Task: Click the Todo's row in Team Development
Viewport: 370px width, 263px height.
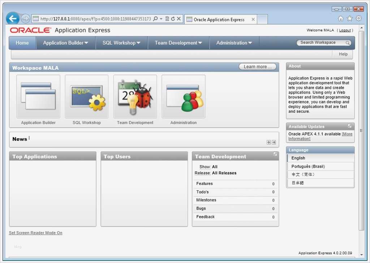Action: 235,192
